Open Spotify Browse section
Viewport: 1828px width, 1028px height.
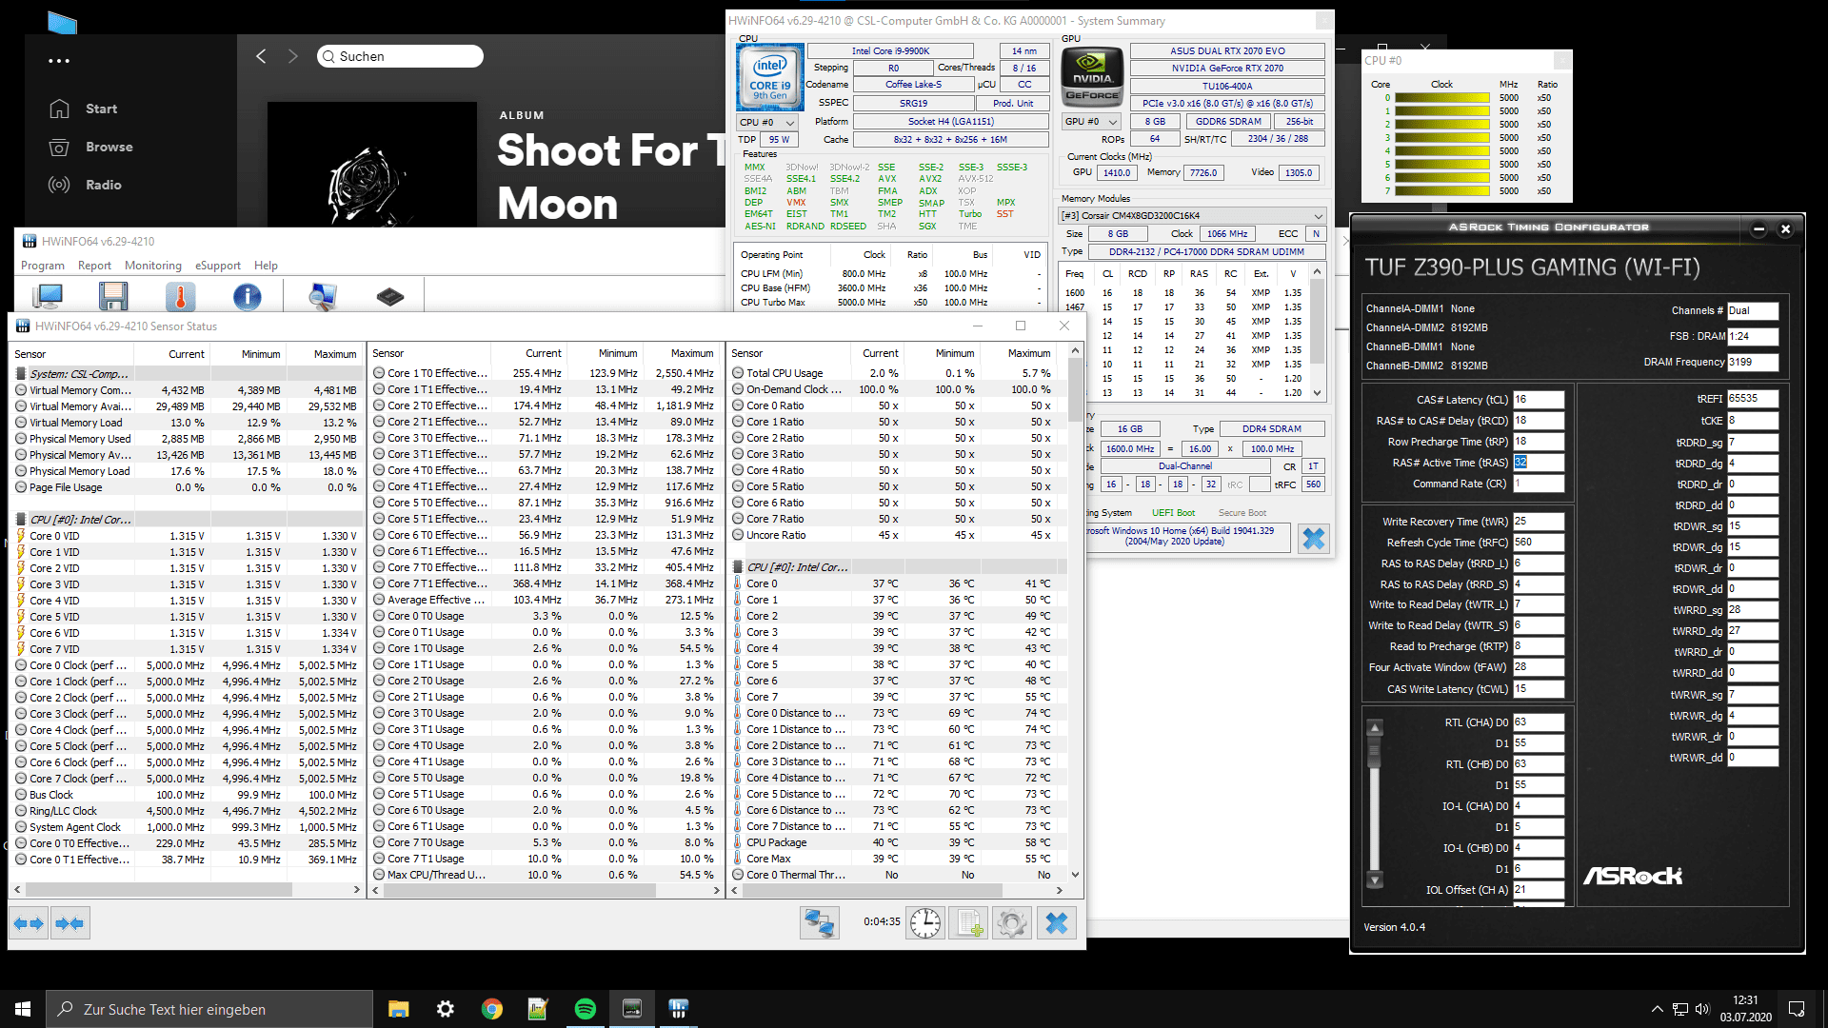91,147
